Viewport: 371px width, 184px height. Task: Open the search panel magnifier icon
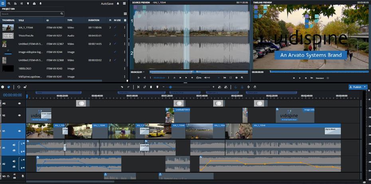[9, 3]
